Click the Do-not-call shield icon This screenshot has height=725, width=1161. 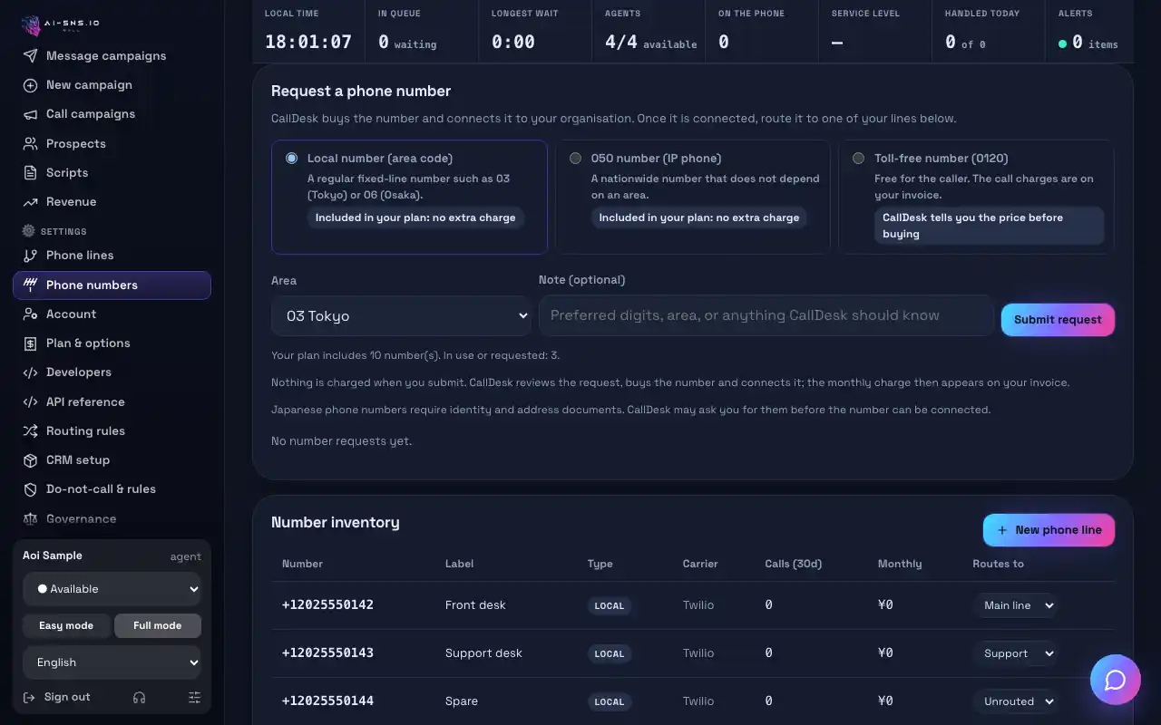pos(30,489)
